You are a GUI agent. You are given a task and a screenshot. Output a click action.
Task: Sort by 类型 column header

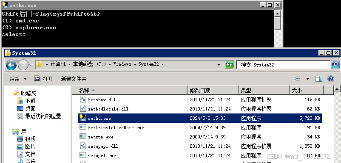coord(264,90)
